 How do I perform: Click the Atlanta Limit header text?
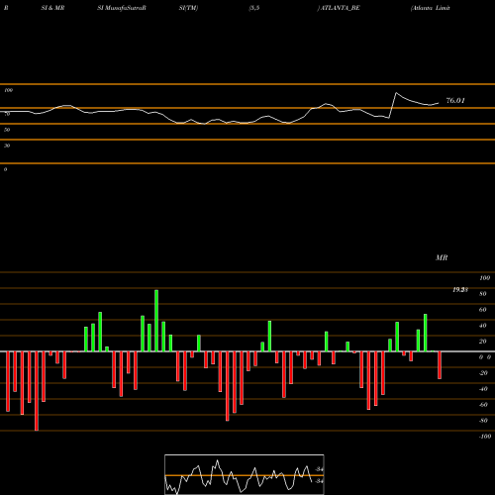coord(431,8)
